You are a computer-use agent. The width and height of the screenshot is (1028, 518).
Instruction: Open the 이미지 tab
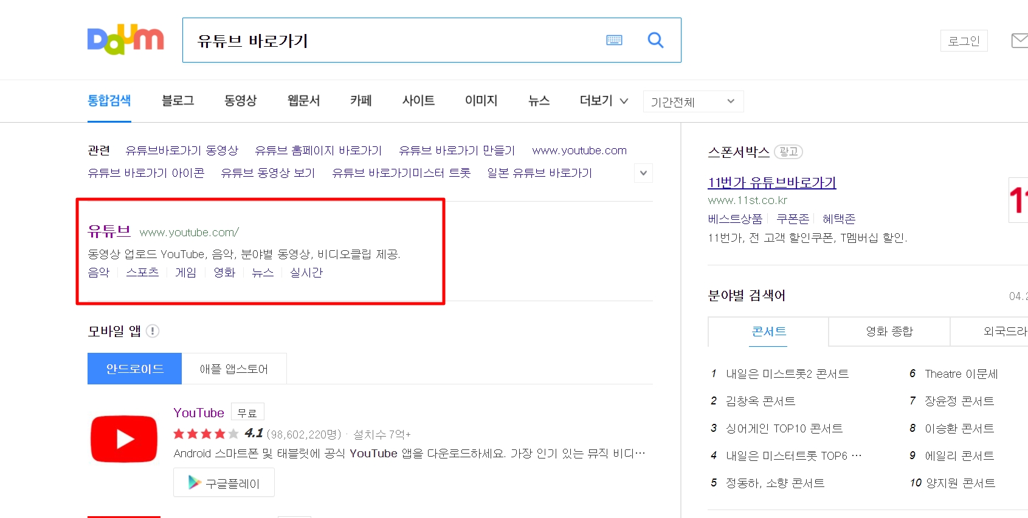(x=481, y=101)
